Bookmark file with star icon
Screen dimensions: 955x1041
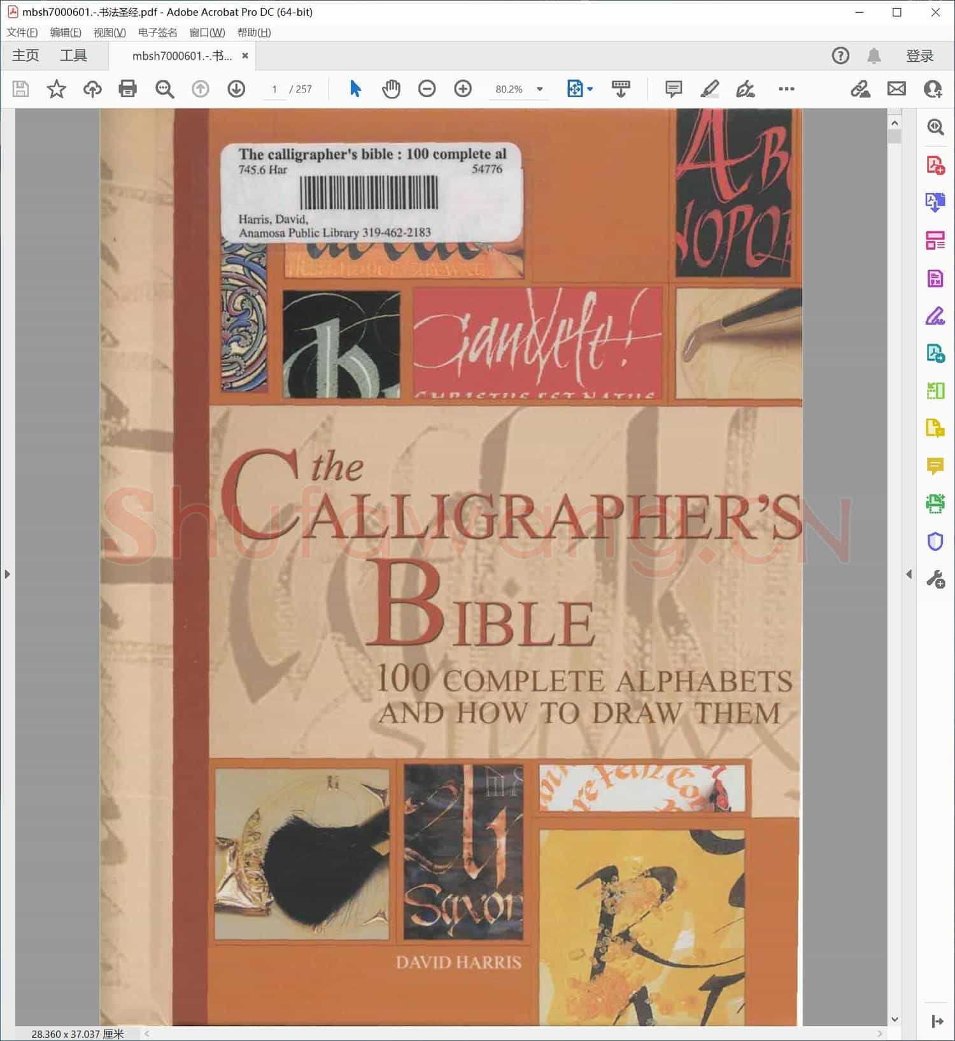point(57,89)
